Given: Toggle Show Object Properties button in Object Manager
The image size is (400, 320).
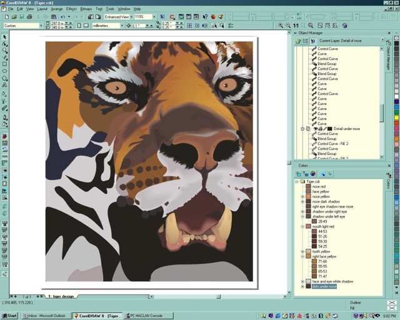Looking at the screenshot, I should tap(306, 41).
